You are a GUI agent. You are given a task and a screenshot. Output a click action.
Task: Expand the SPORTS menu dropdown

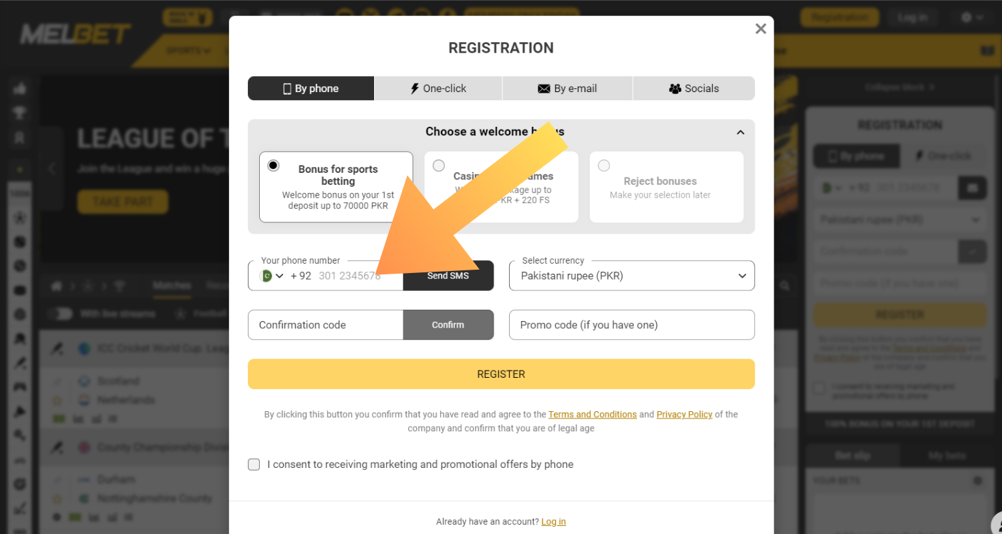(x=188, y=51)
